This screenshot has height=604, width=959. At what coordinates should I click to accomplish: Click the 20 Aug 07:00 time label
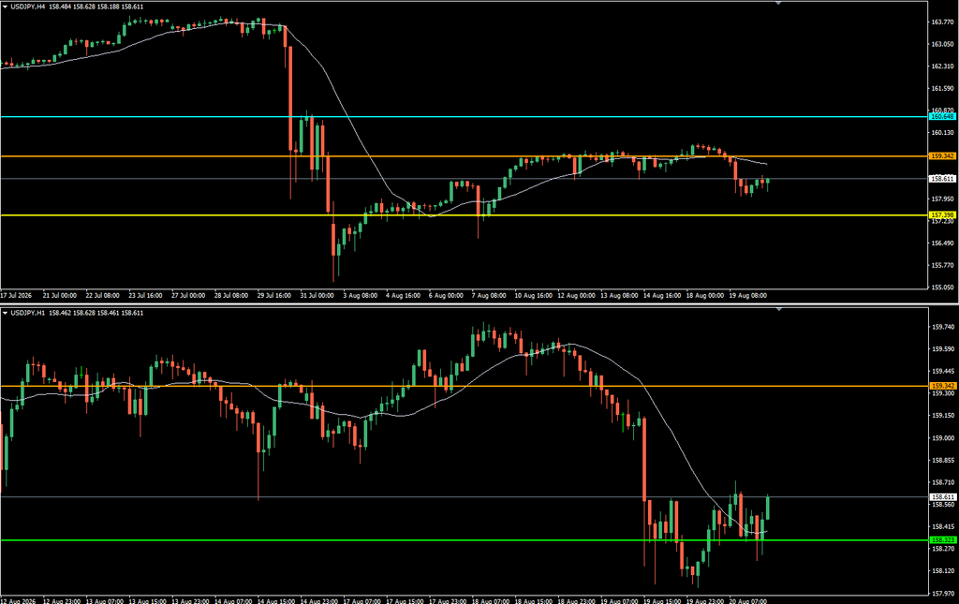coord(747,601)
